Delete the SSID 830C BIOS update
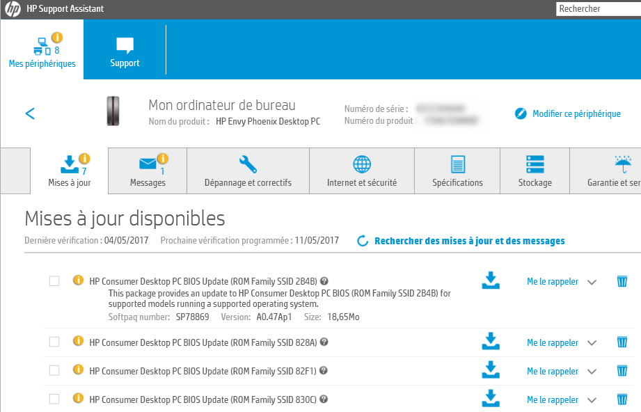 coord(622,399)
